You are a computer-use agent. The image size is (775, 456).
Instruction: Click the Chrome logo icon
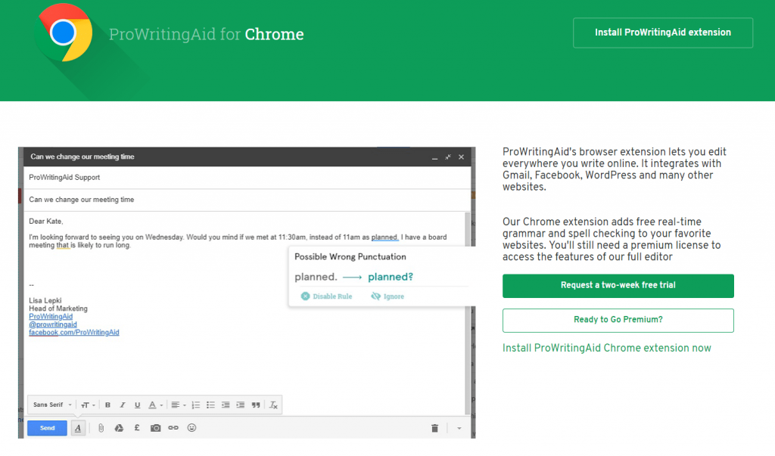click(64, 33)
